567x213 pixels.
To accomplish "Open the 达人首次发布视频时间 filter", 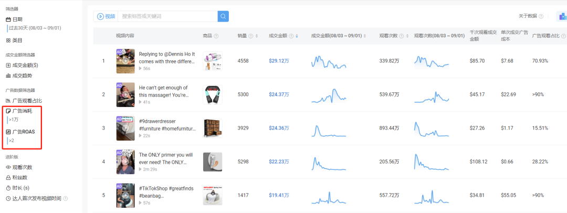I will pyautogui.click(x=34, y=198).
